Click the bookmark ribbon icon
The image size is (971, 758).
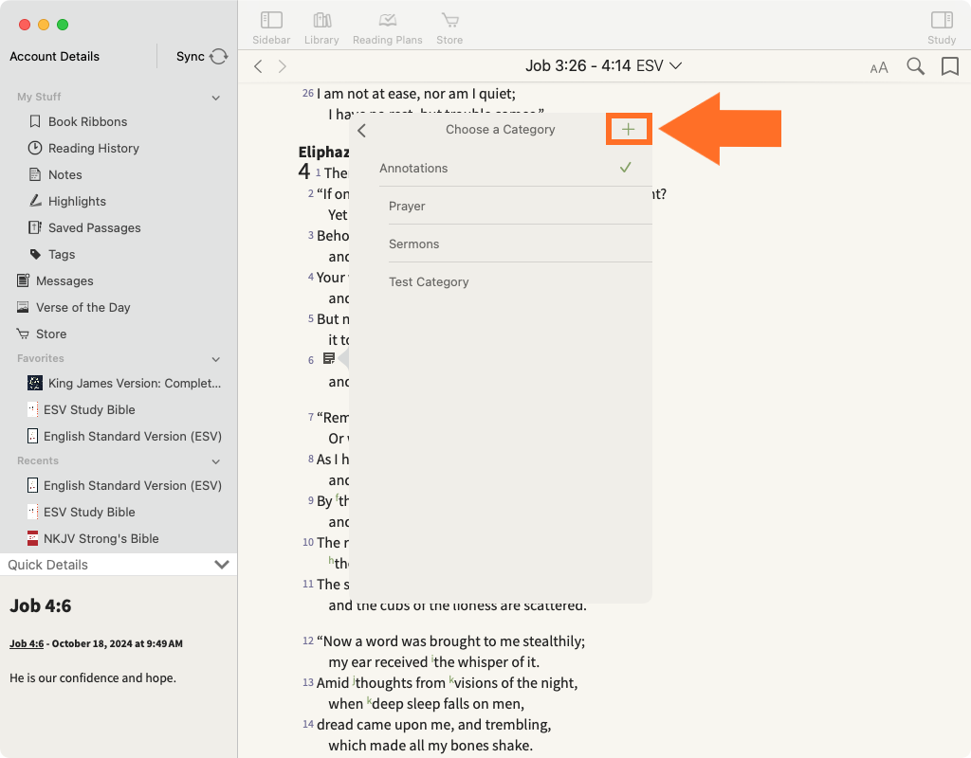(949, 66)
